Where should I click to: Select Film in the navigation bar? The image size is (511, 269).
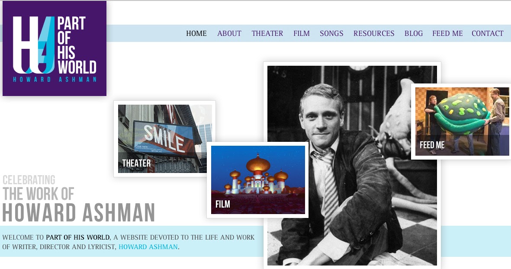point(302,33)
